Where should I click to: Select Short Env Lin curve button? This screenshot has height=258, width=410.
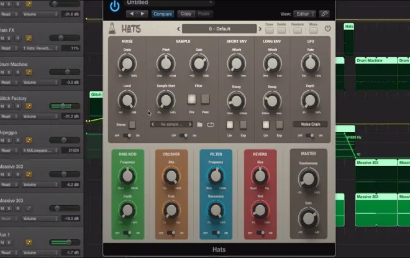(230, 125)
